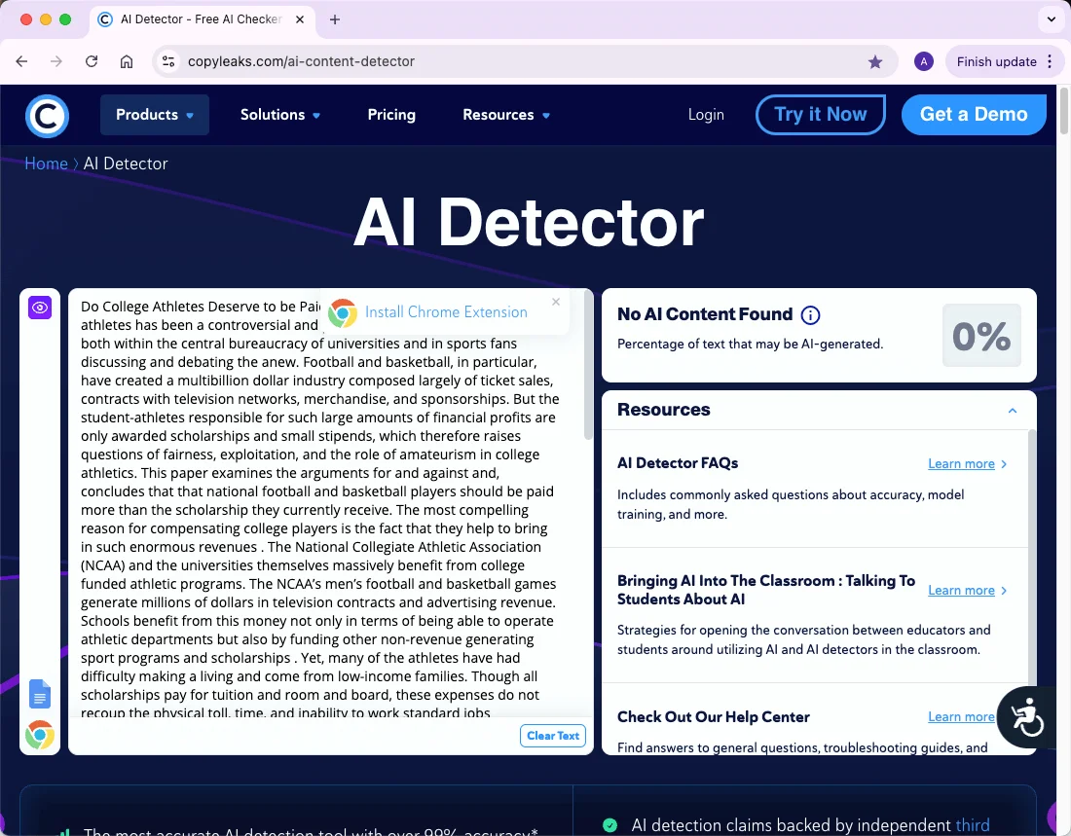This screenshot has width=1071, height=836.
Task: Reload the page
Action: pyautogui.click(x=92, y=61)
